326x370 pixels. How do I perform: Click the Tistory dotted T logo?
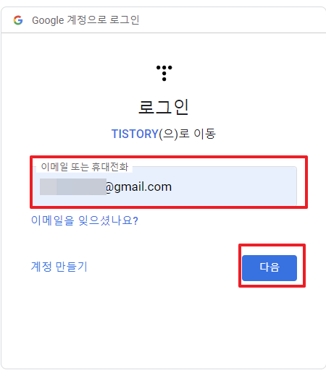point(164,73)
